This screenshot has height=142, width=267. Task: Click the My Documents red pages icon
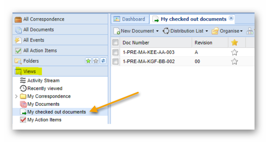[23, 104]
